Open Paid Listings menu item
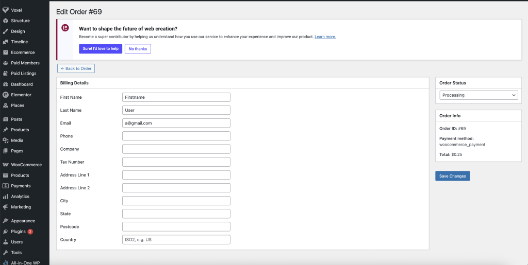The width and height of the screenshot is (528, 265). pyautogui.click(x=23, y=74)
